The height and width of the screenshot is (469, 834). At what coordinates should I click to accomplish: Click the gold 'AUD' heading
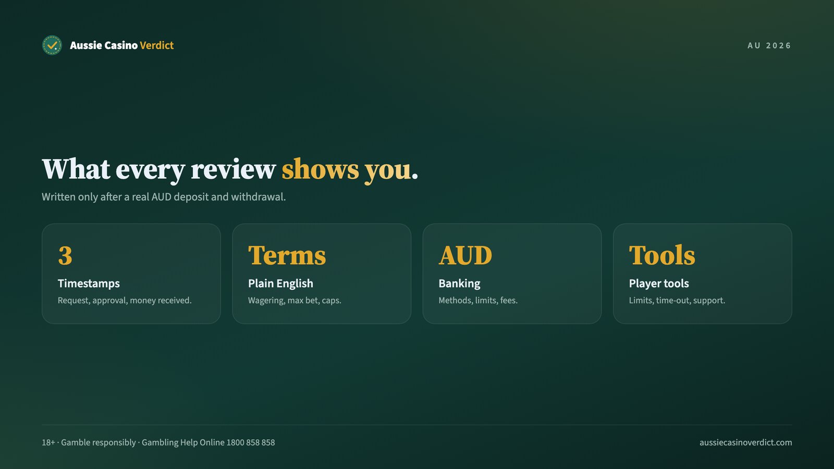[x=465, y=255]
